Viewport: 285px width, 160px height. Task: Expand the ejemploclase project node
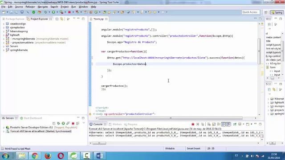click(4, 28)
